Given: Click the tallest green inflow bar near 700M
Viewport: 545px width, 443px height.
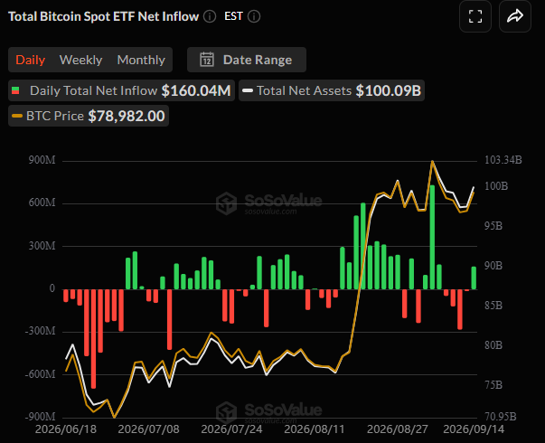Looking at the screenshot, I should [432, 237].
